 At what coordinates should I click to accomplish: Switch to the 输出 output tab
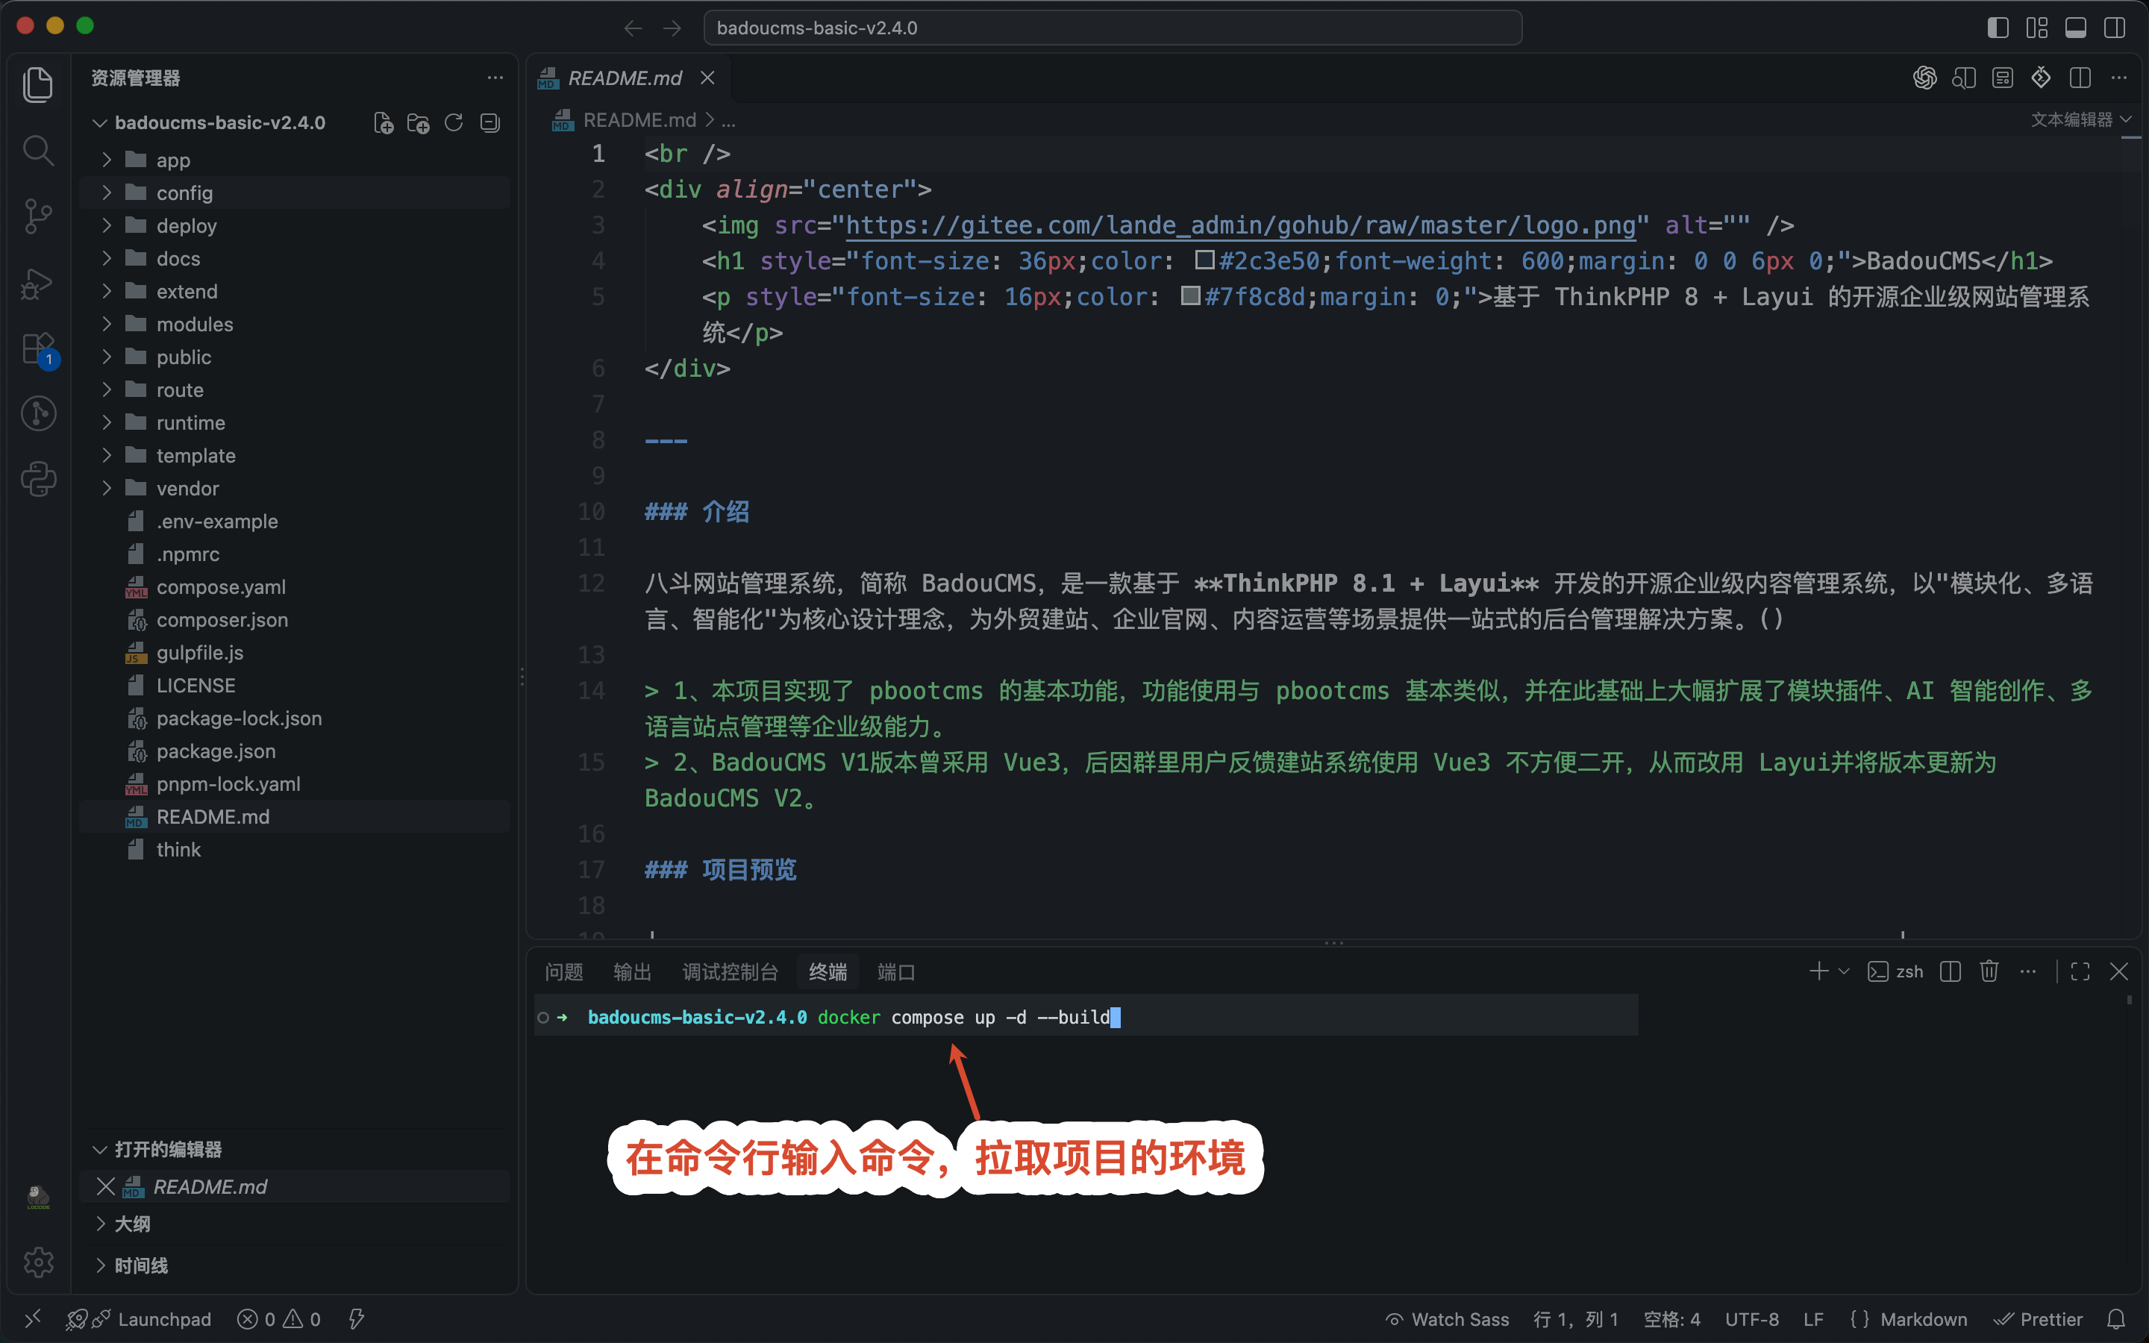[x=632, y=971]
